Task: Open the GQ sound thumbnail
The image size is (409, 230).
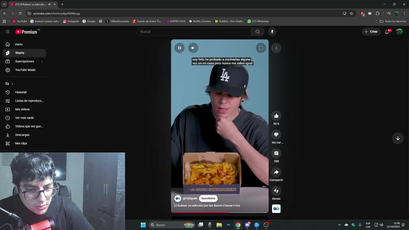Action: point(276,209)
